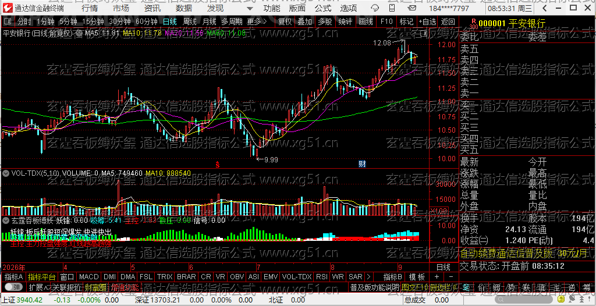Switch to 1分钟 chart period

tap(46, 22)
